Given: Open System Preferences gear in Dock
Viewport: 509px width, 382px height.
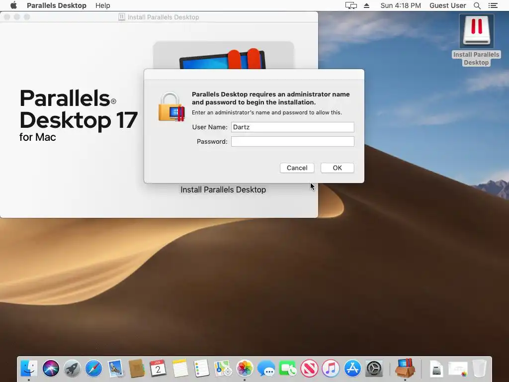Looking at the screenshot, I should (x=374, y=369).
